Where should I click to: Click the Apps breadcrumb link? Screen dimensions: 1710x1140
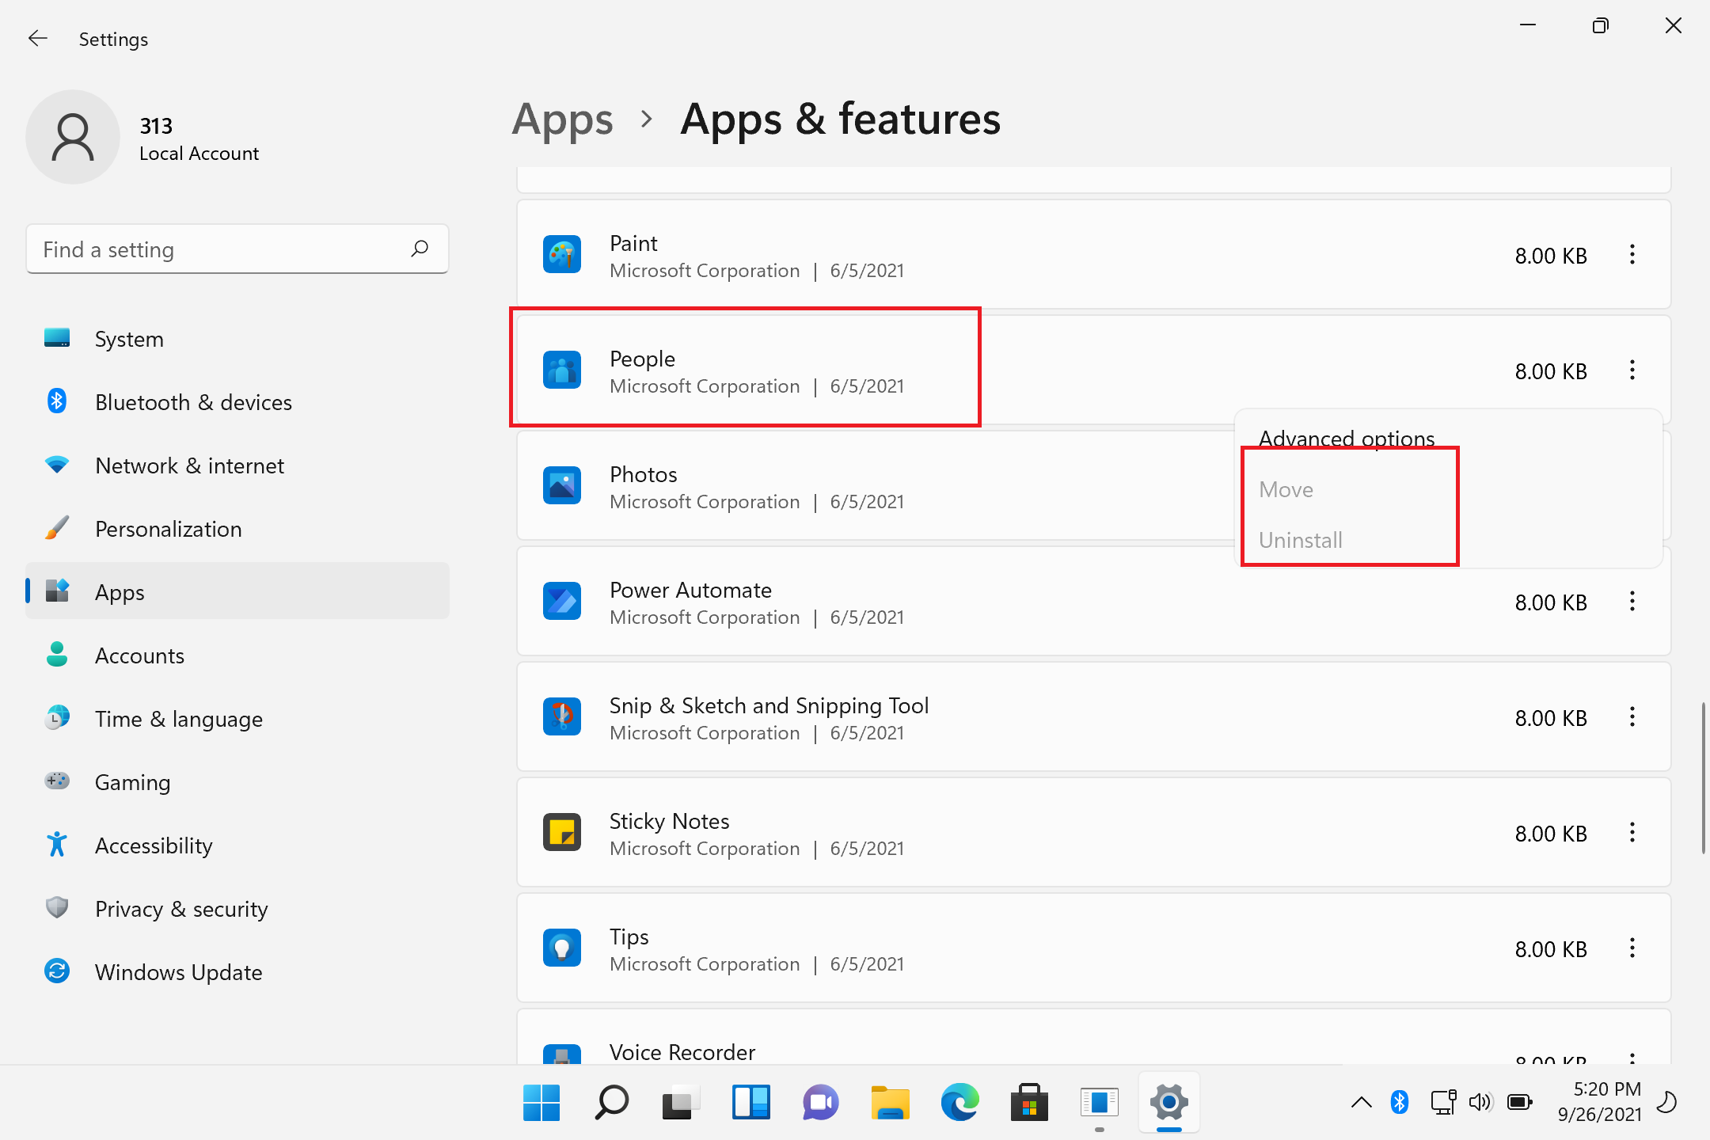click(562, 120)
